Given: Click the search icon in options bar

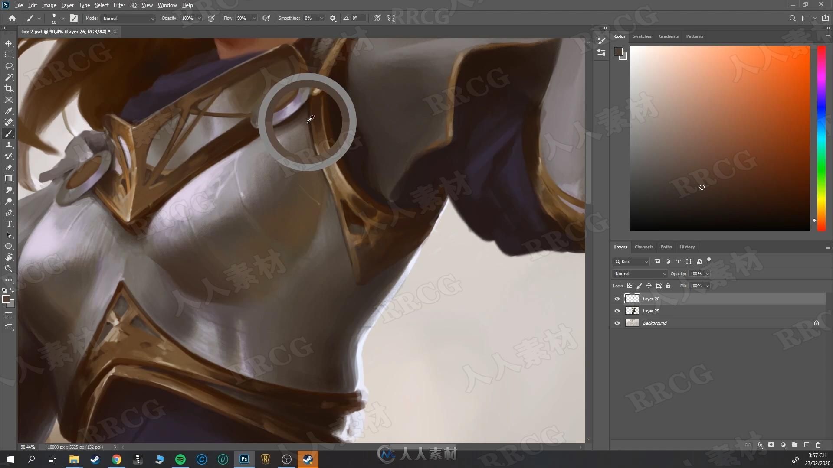Looking at the screenshot, I should point(792,18).
